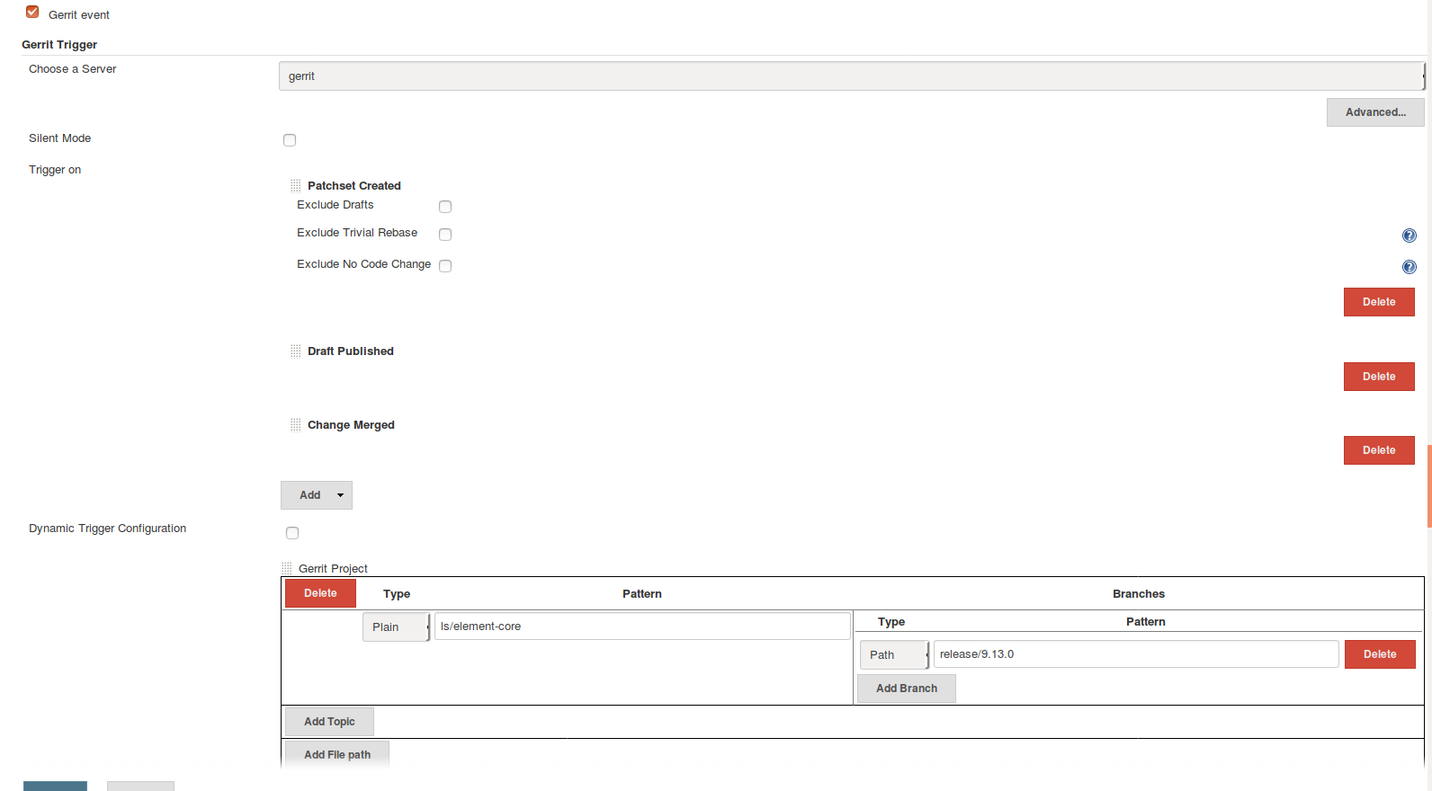Screen dimensions: 1432x791
Task: Expand the Add trigger event dropdown
Action: point(317,495)
